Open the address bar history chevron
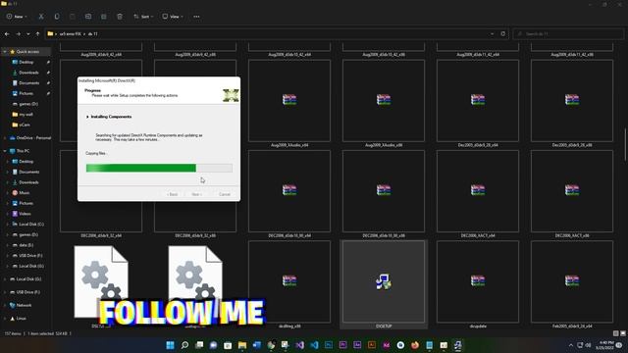 [x=492, y=34]
